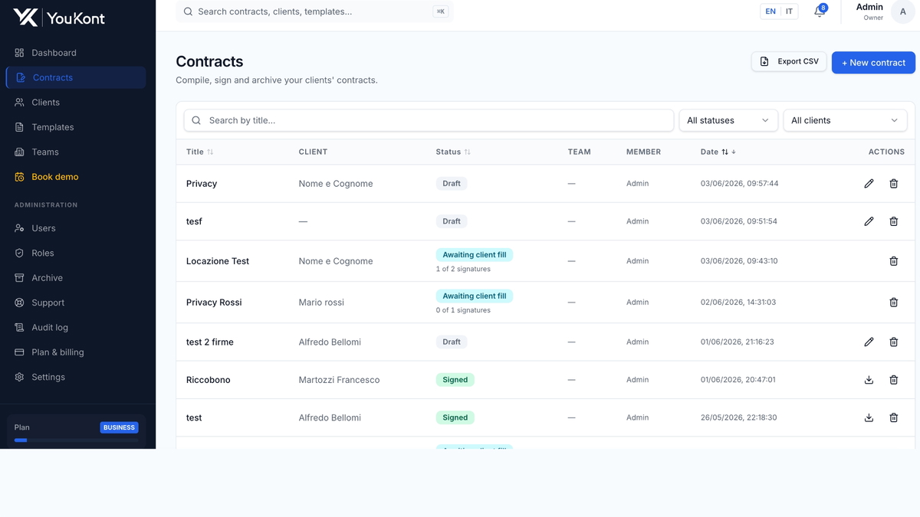Click the global search field

[x=314, y=11]
